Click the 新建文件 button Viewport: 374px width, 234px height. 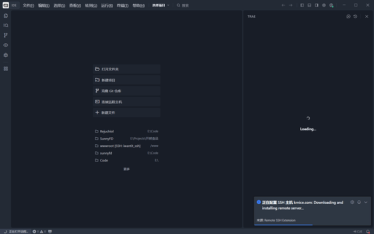coord(127,112)
